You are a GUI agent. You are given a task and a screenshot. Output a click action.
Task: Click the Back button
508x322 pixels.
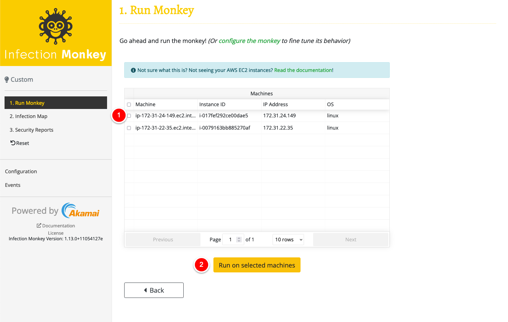(x=154, y=290)
